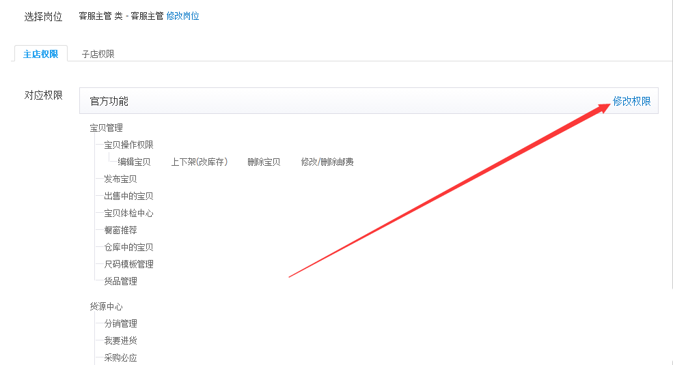
Task: Select the 分销管理 tree item
Action: click(121, 324)
